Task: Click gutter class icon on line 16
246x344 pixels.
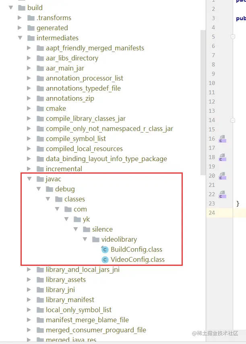Action: [223, 139]
